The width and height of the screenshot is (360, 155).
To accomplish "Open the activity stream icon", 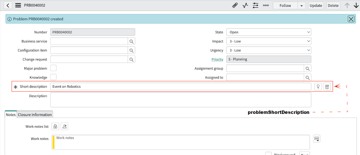I will [x=245, y=5].
